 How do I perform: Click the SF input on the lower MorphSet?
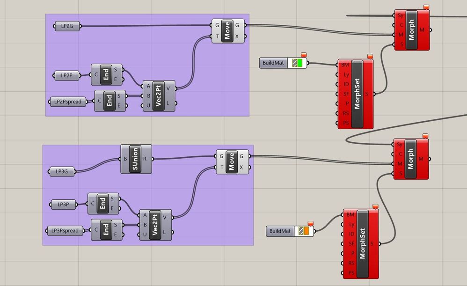351,244
